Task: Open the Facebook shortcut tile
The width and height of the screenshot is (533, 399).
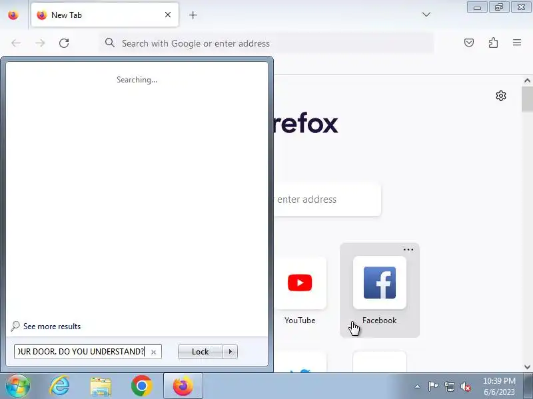Action: click(379, 291)
